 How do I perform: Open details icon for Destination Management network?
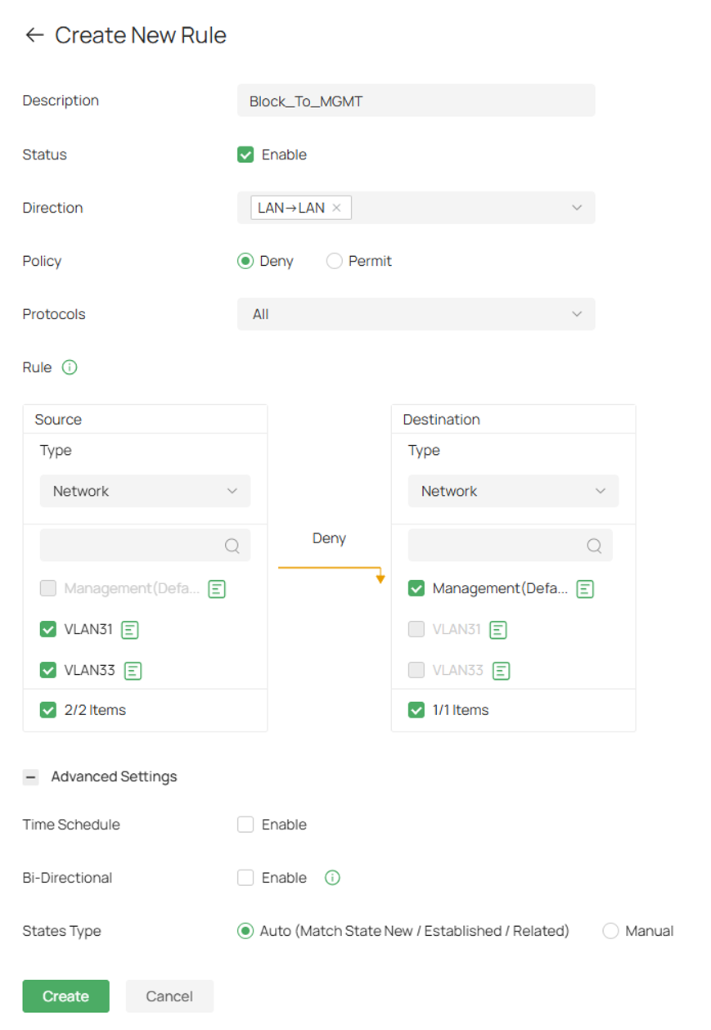(585, 588)
